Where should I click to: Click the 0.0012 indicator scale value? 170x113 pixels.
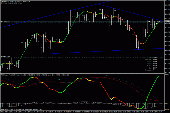point(167,75)
